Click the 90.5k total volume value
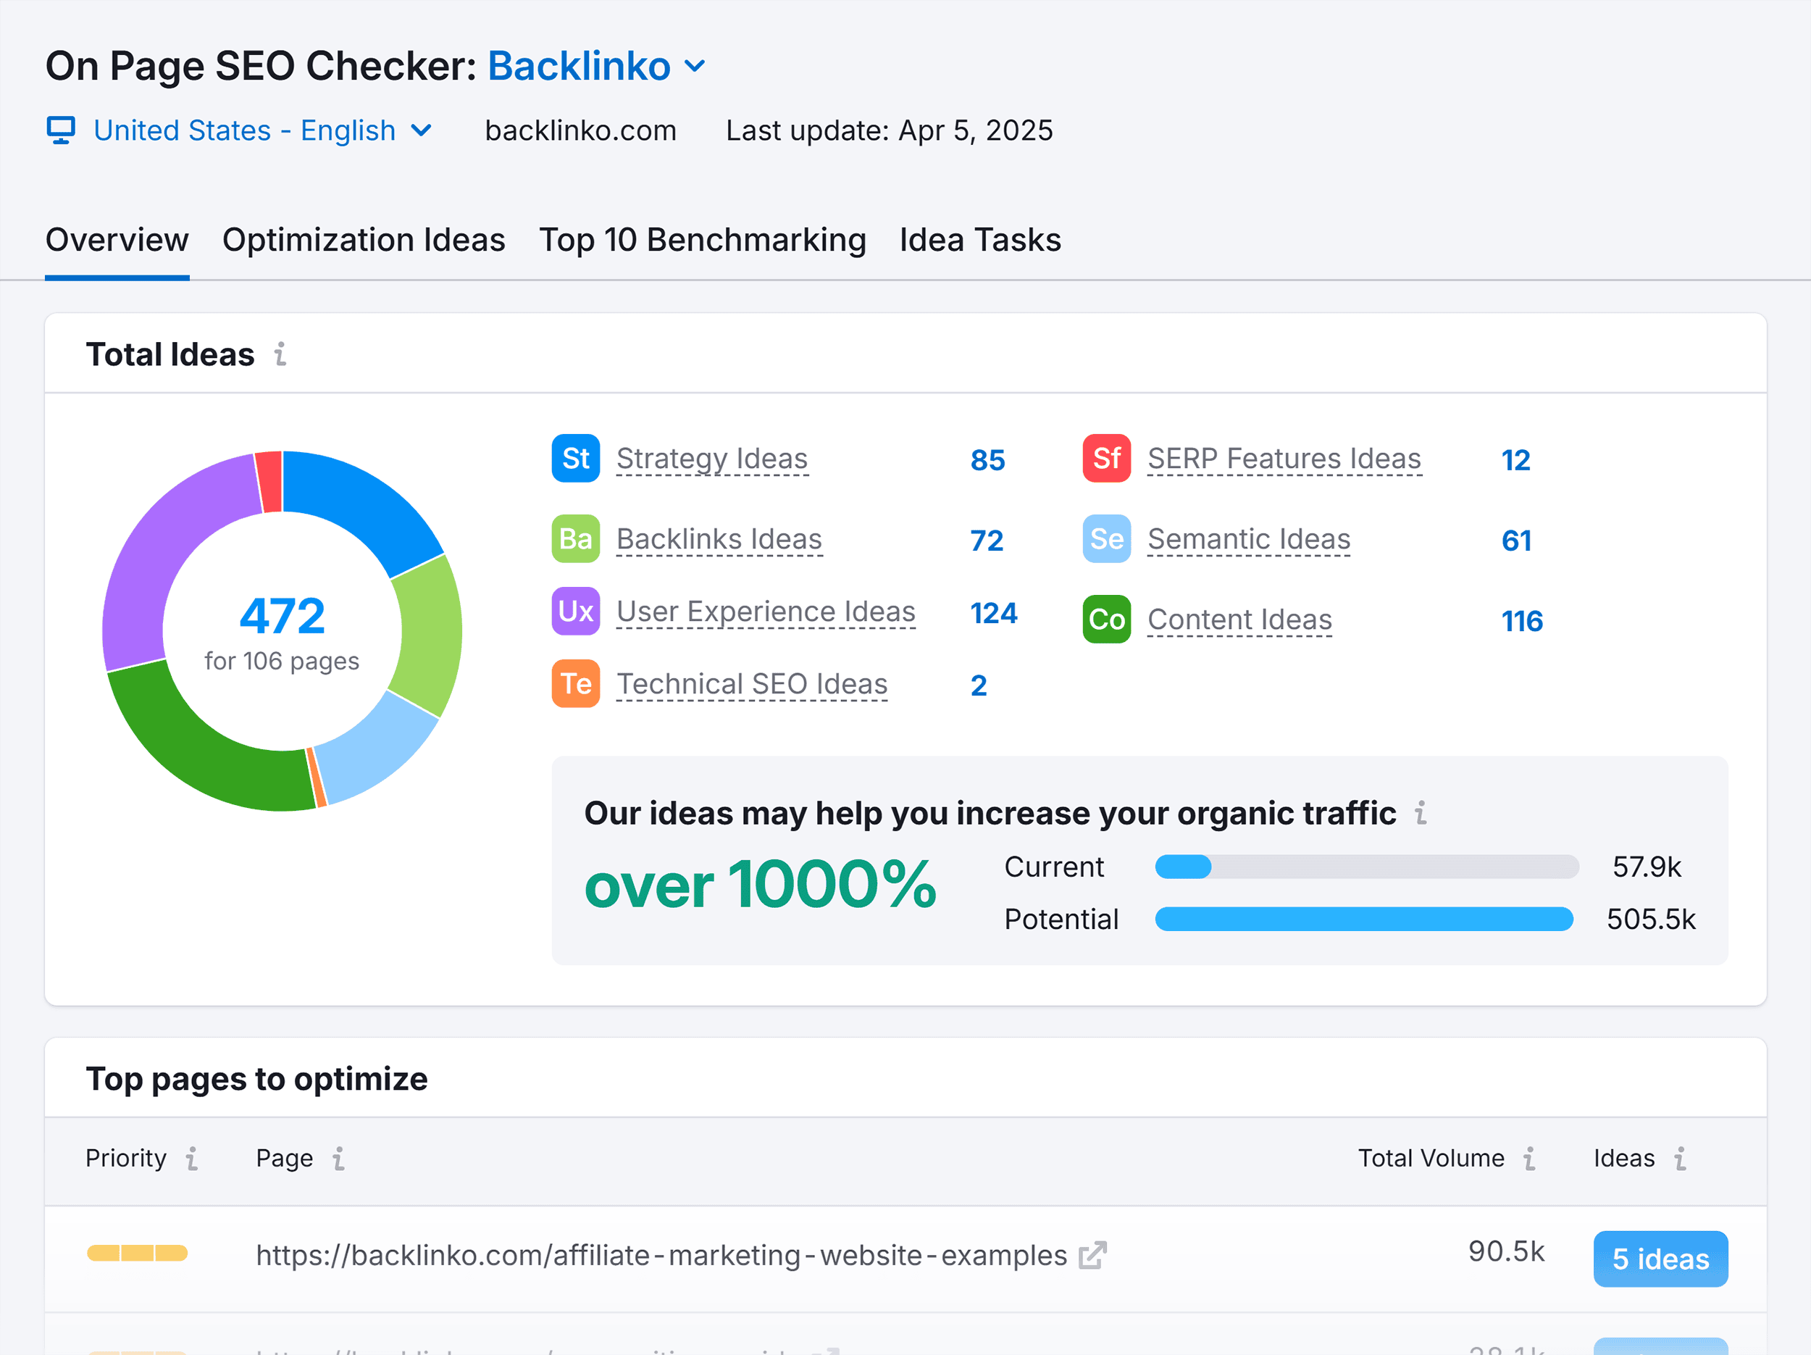This screenshot has width=1811, height=1355. tap(1505, 1251)
